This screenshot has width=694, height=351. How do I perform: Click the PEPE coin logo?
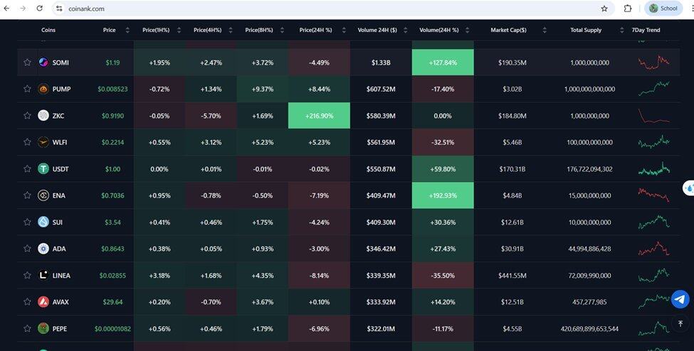pyautogui.click(x=43, y=328)
